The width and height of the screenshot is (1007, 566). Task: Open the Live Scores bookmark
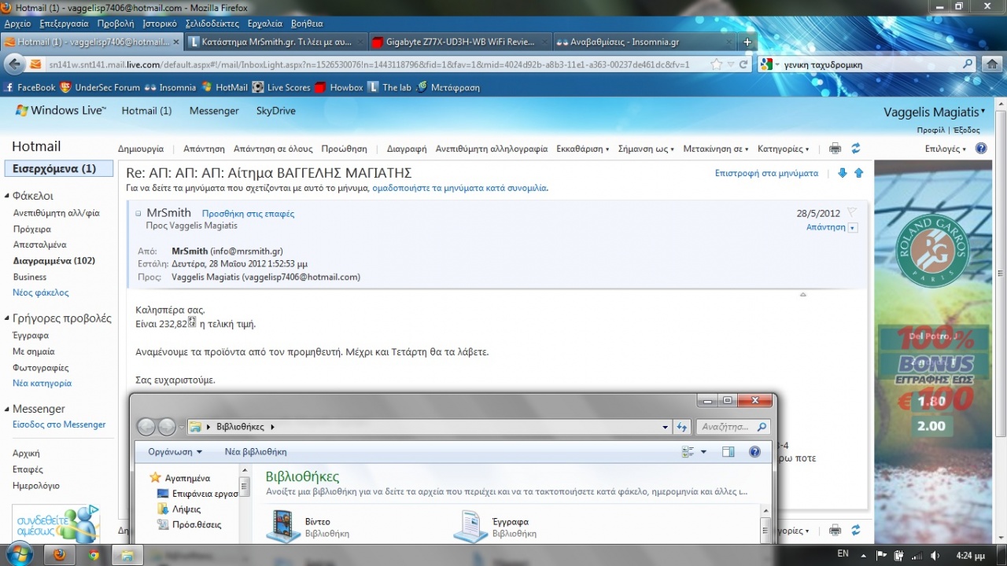point(281,87)
